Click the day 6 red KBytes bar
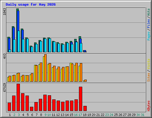Viewport: 152px width, 118px height. pyautogui.click(x=31, y=109)
